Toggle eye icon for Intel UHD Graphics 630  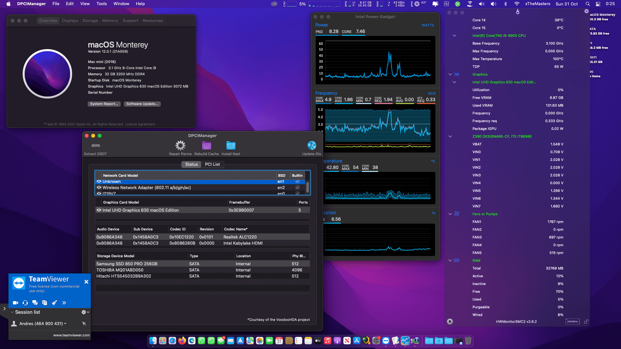(99, 210)
